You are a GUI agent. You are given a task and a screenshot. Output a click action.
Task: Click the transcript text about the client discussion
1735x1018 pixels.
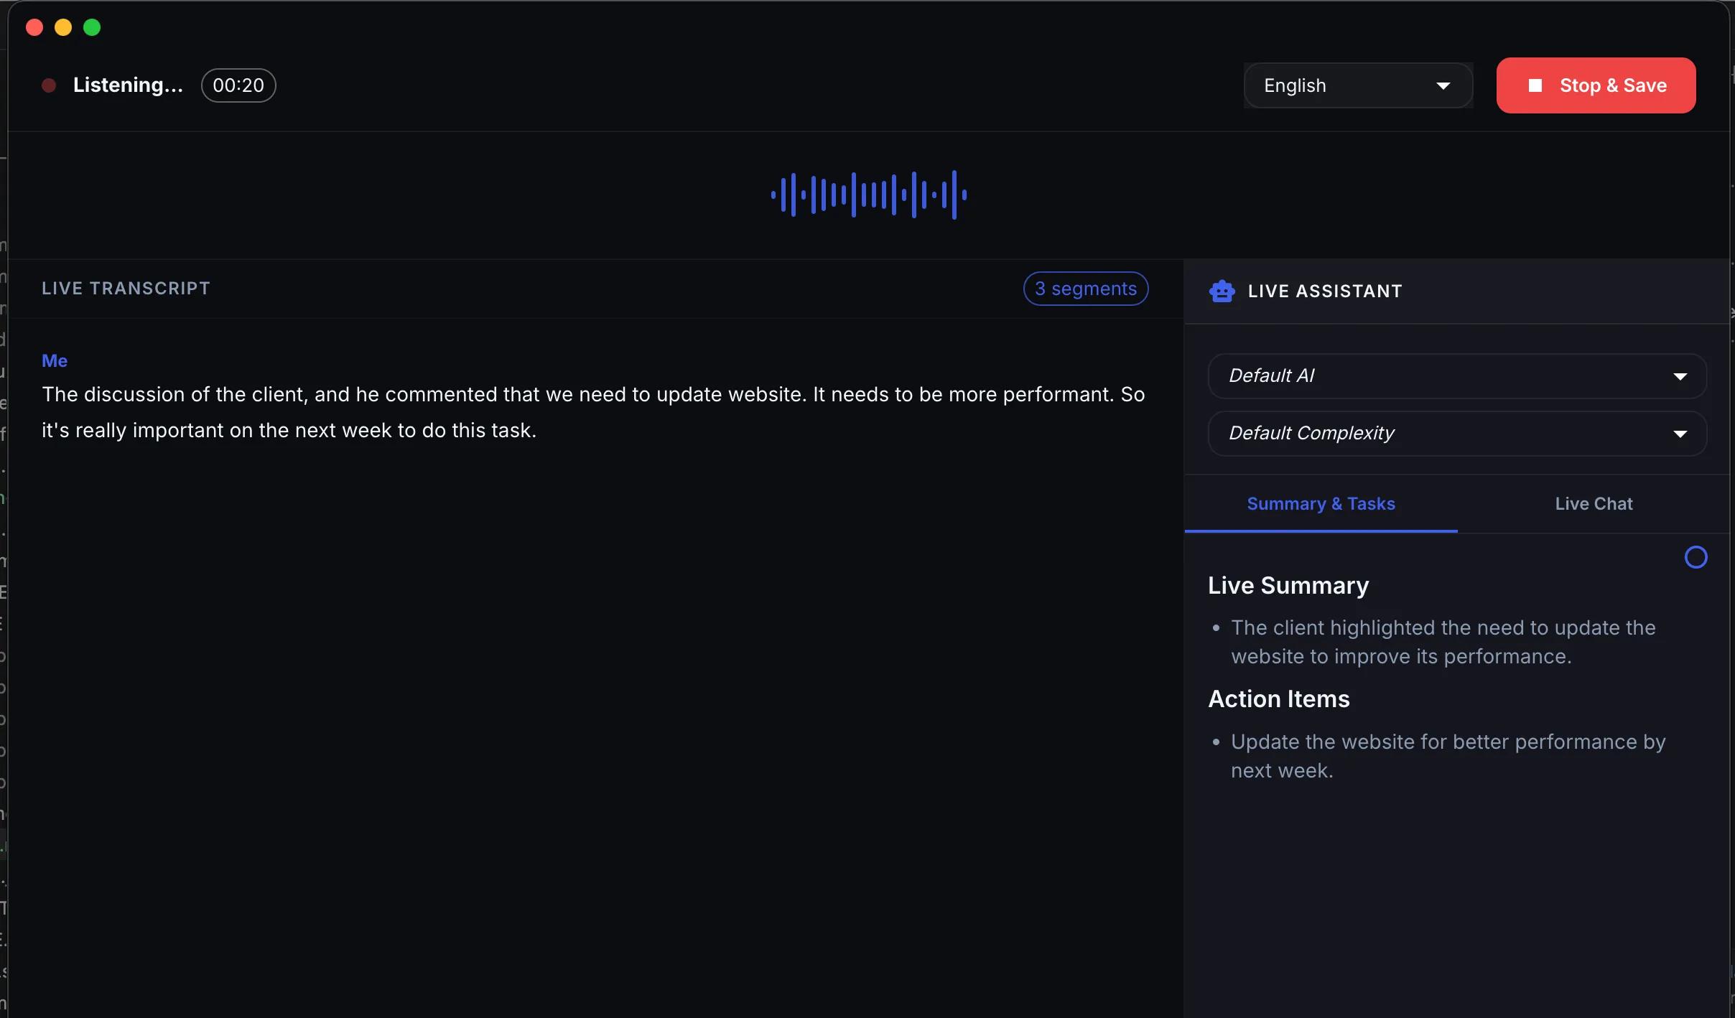pyautogui.click(x=593, y=412)
